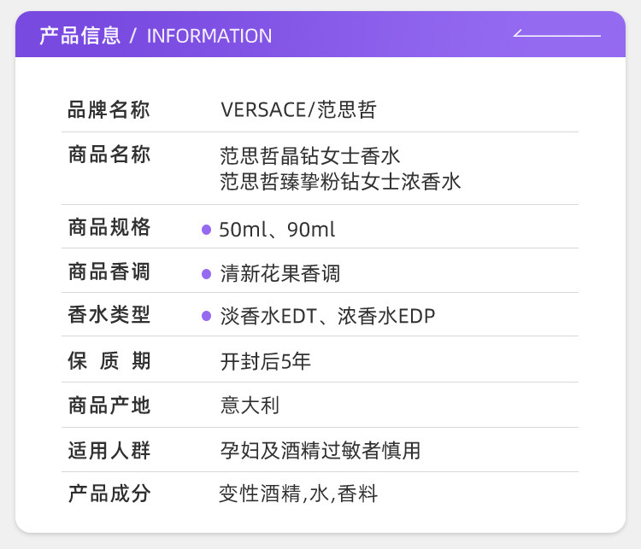
Task: Click the purple bullet beside 清新花果香调
Action: point(206,274)
